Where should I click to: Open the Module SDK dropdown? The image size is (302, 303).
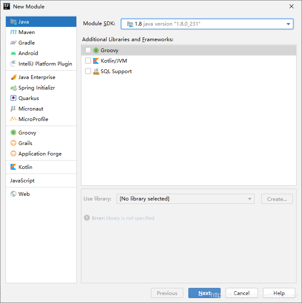coord(207,24)
